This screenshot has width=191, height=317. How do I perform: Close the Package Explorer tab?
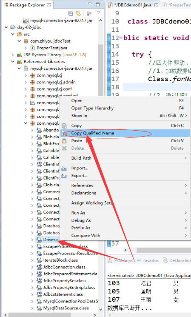[49, 4]
